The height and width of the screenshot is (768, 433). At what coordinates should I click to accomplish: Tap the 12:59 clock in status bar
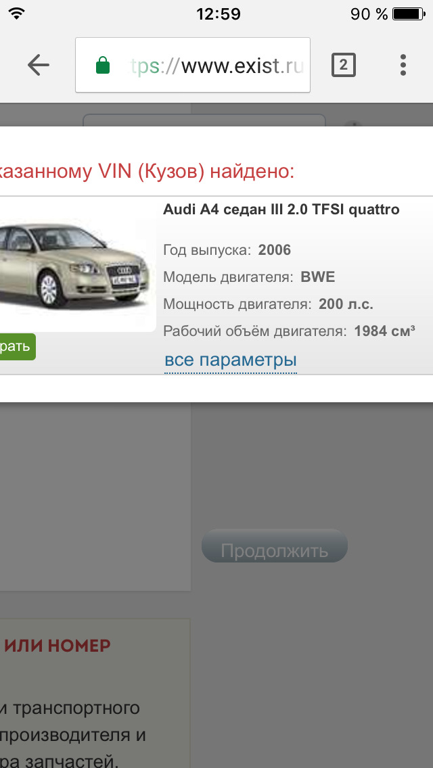[219, 14]
